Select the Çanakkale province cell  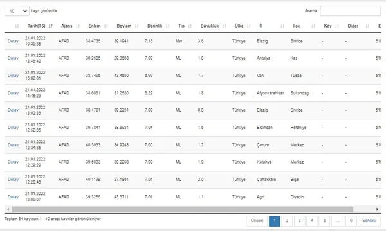266,180
